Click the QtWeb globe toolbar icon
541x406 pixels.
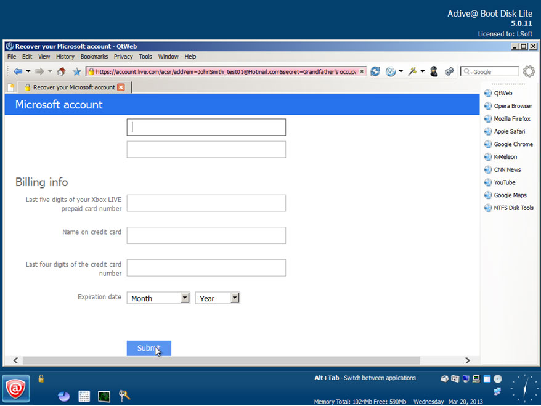pos(391,71)
